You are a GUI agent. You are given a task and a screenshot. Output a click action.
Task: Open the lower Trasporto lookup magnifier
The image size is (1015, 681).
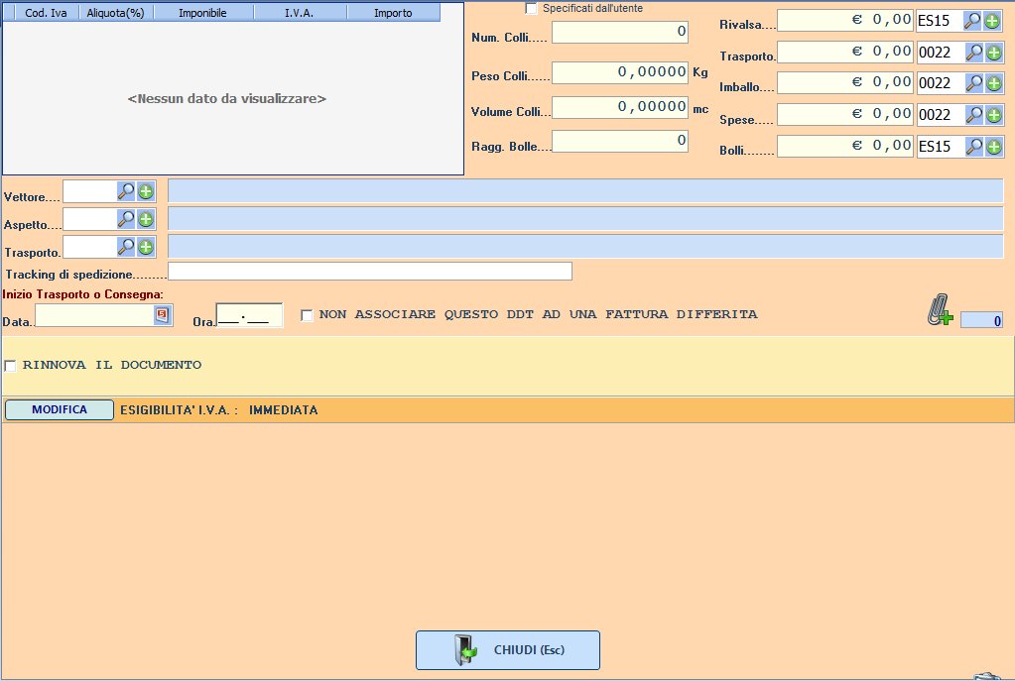point(126,247)
